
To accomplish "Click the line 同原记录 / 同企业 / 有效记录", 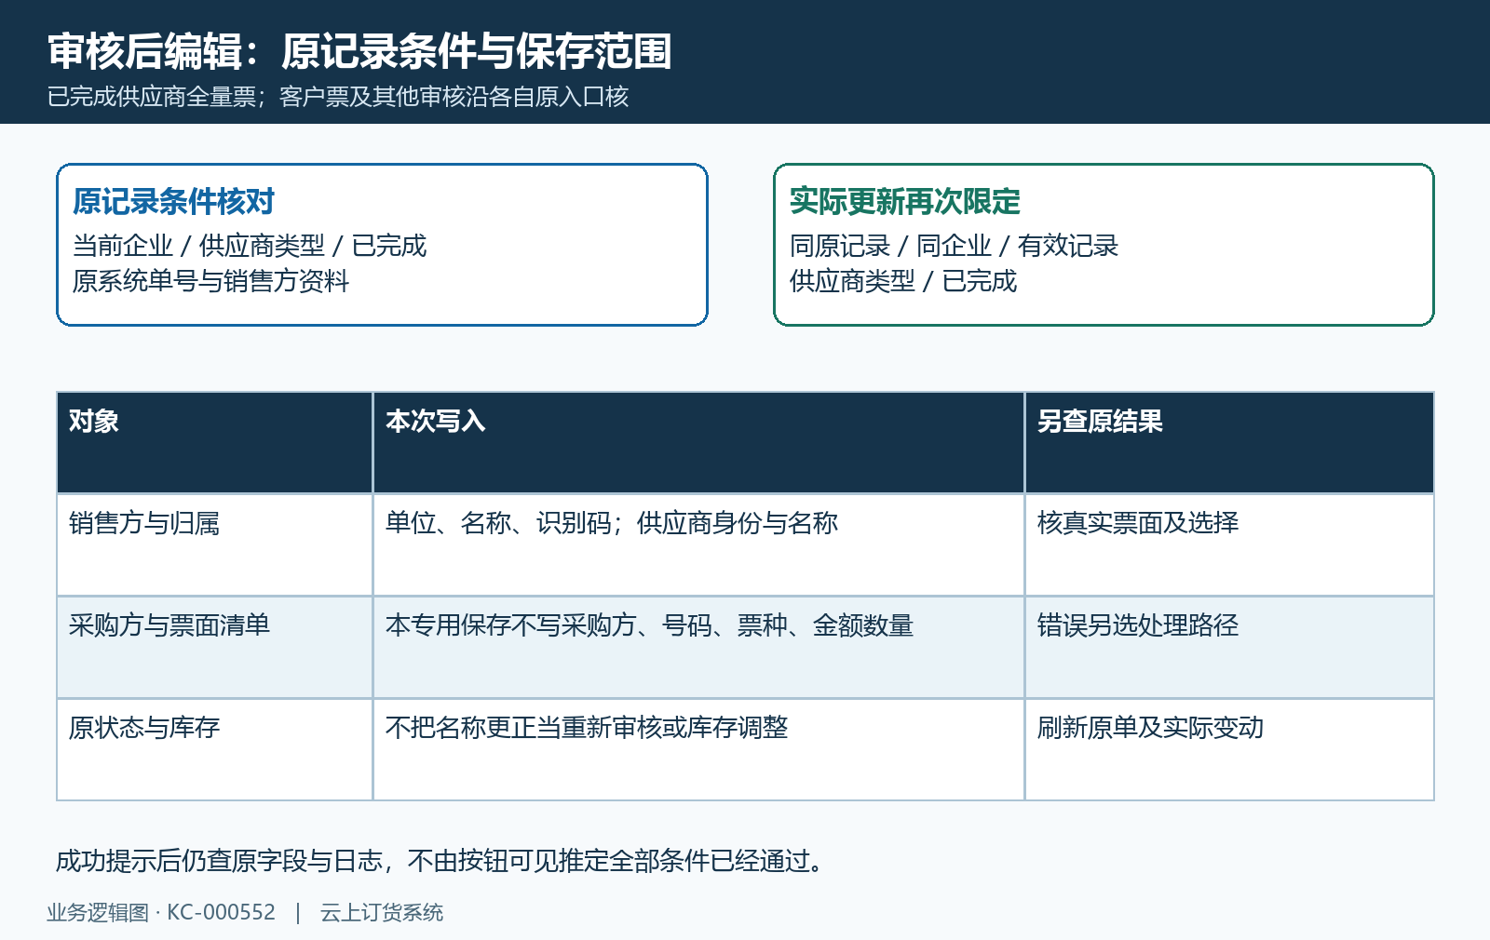I will pyautogui.click(x=955, y=246).
